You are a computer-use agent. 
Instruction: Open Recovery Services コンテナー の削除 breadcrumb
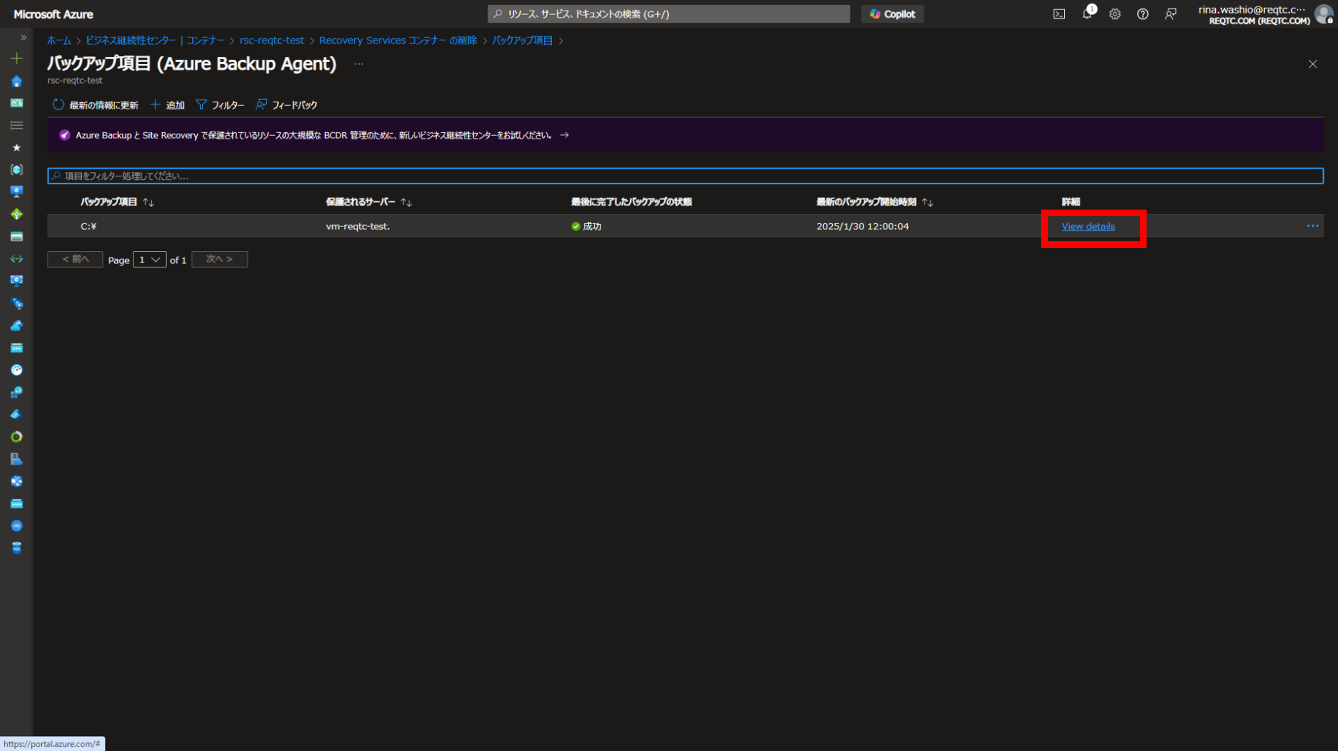point(398,41)
